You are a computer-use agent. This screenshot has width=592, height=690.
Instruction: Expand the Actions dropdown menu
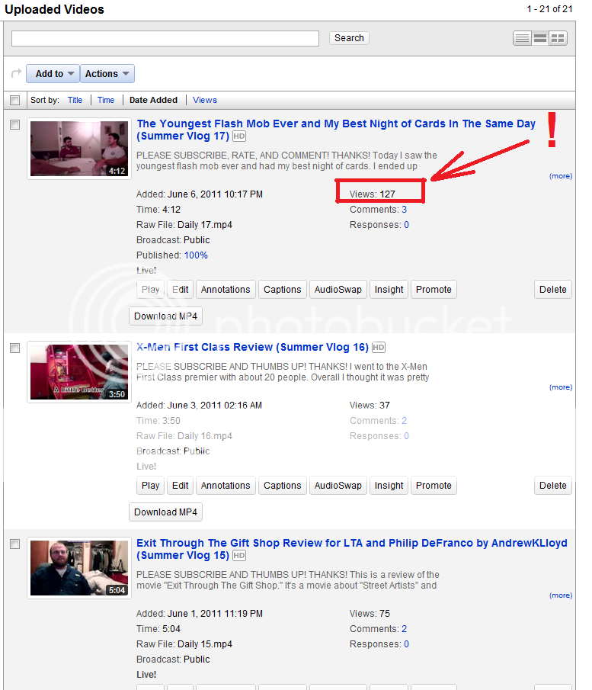click(x=107, y=74)
